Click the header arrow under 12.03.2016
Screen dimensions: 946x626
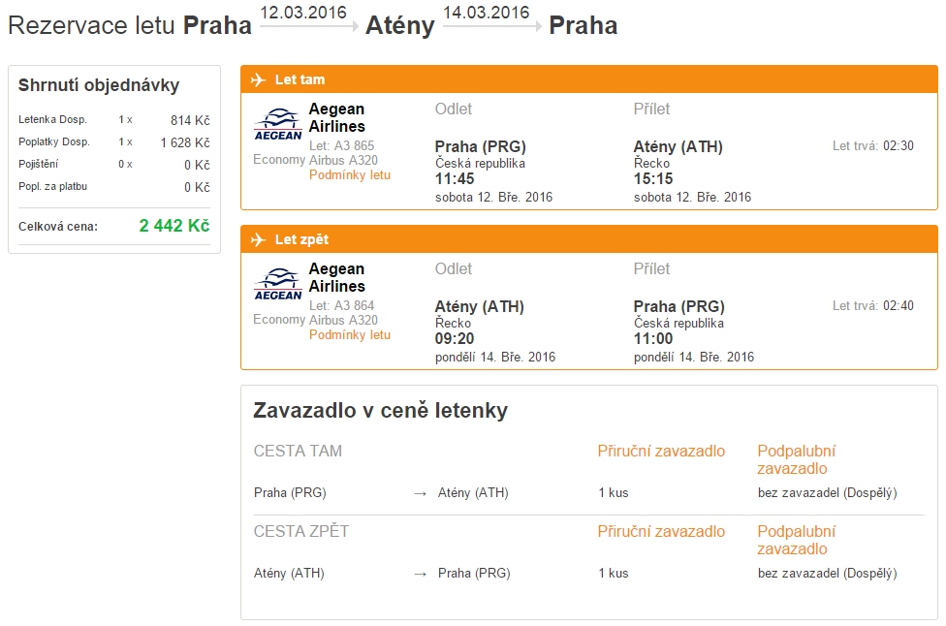tap(309, 26)
